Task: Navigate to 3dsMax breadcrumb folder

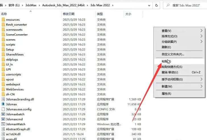Action: coord(31,5)
